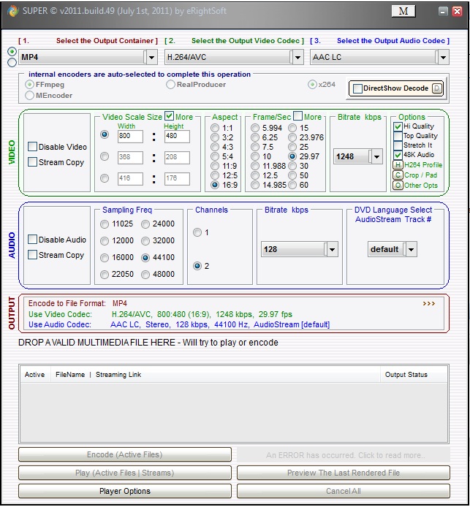The image size is (470, 507).
Task: Enable Top Quality option
Action: (398, 136)
